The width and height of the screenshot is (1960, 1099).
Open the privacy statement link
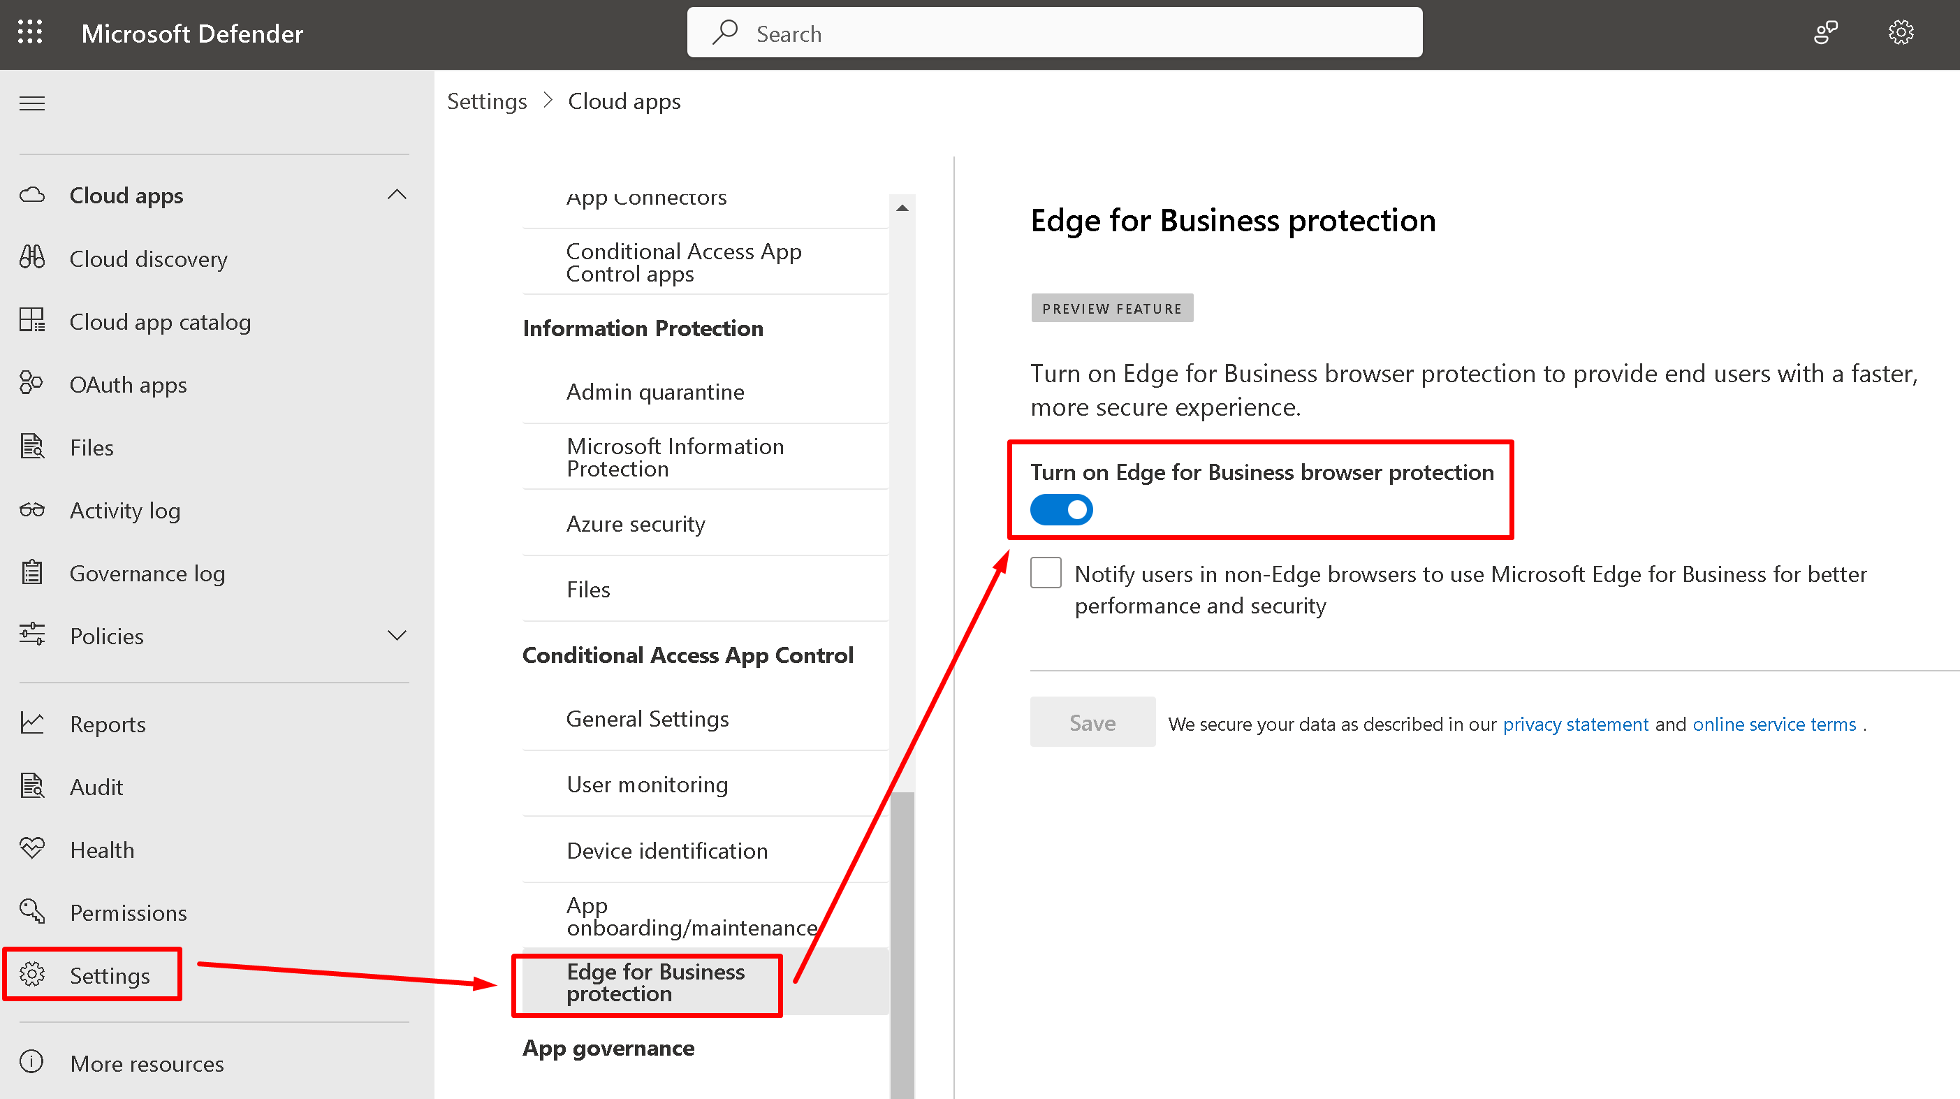(1575, 724)
